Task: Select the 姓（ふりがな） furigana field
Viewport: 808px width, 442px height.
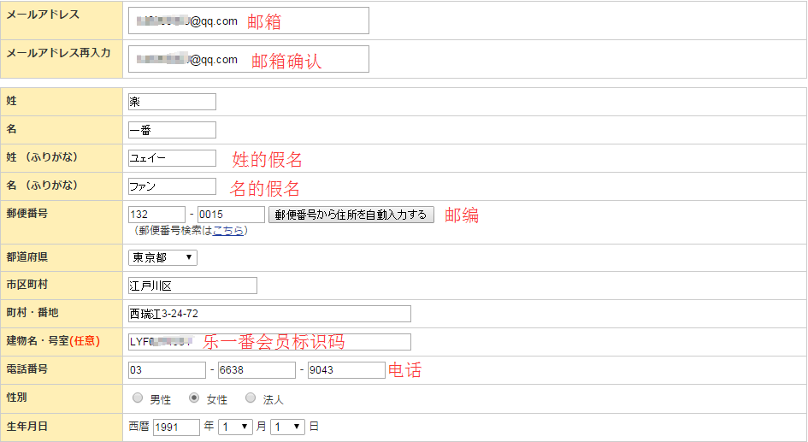Action: click(x=172, y=158)
